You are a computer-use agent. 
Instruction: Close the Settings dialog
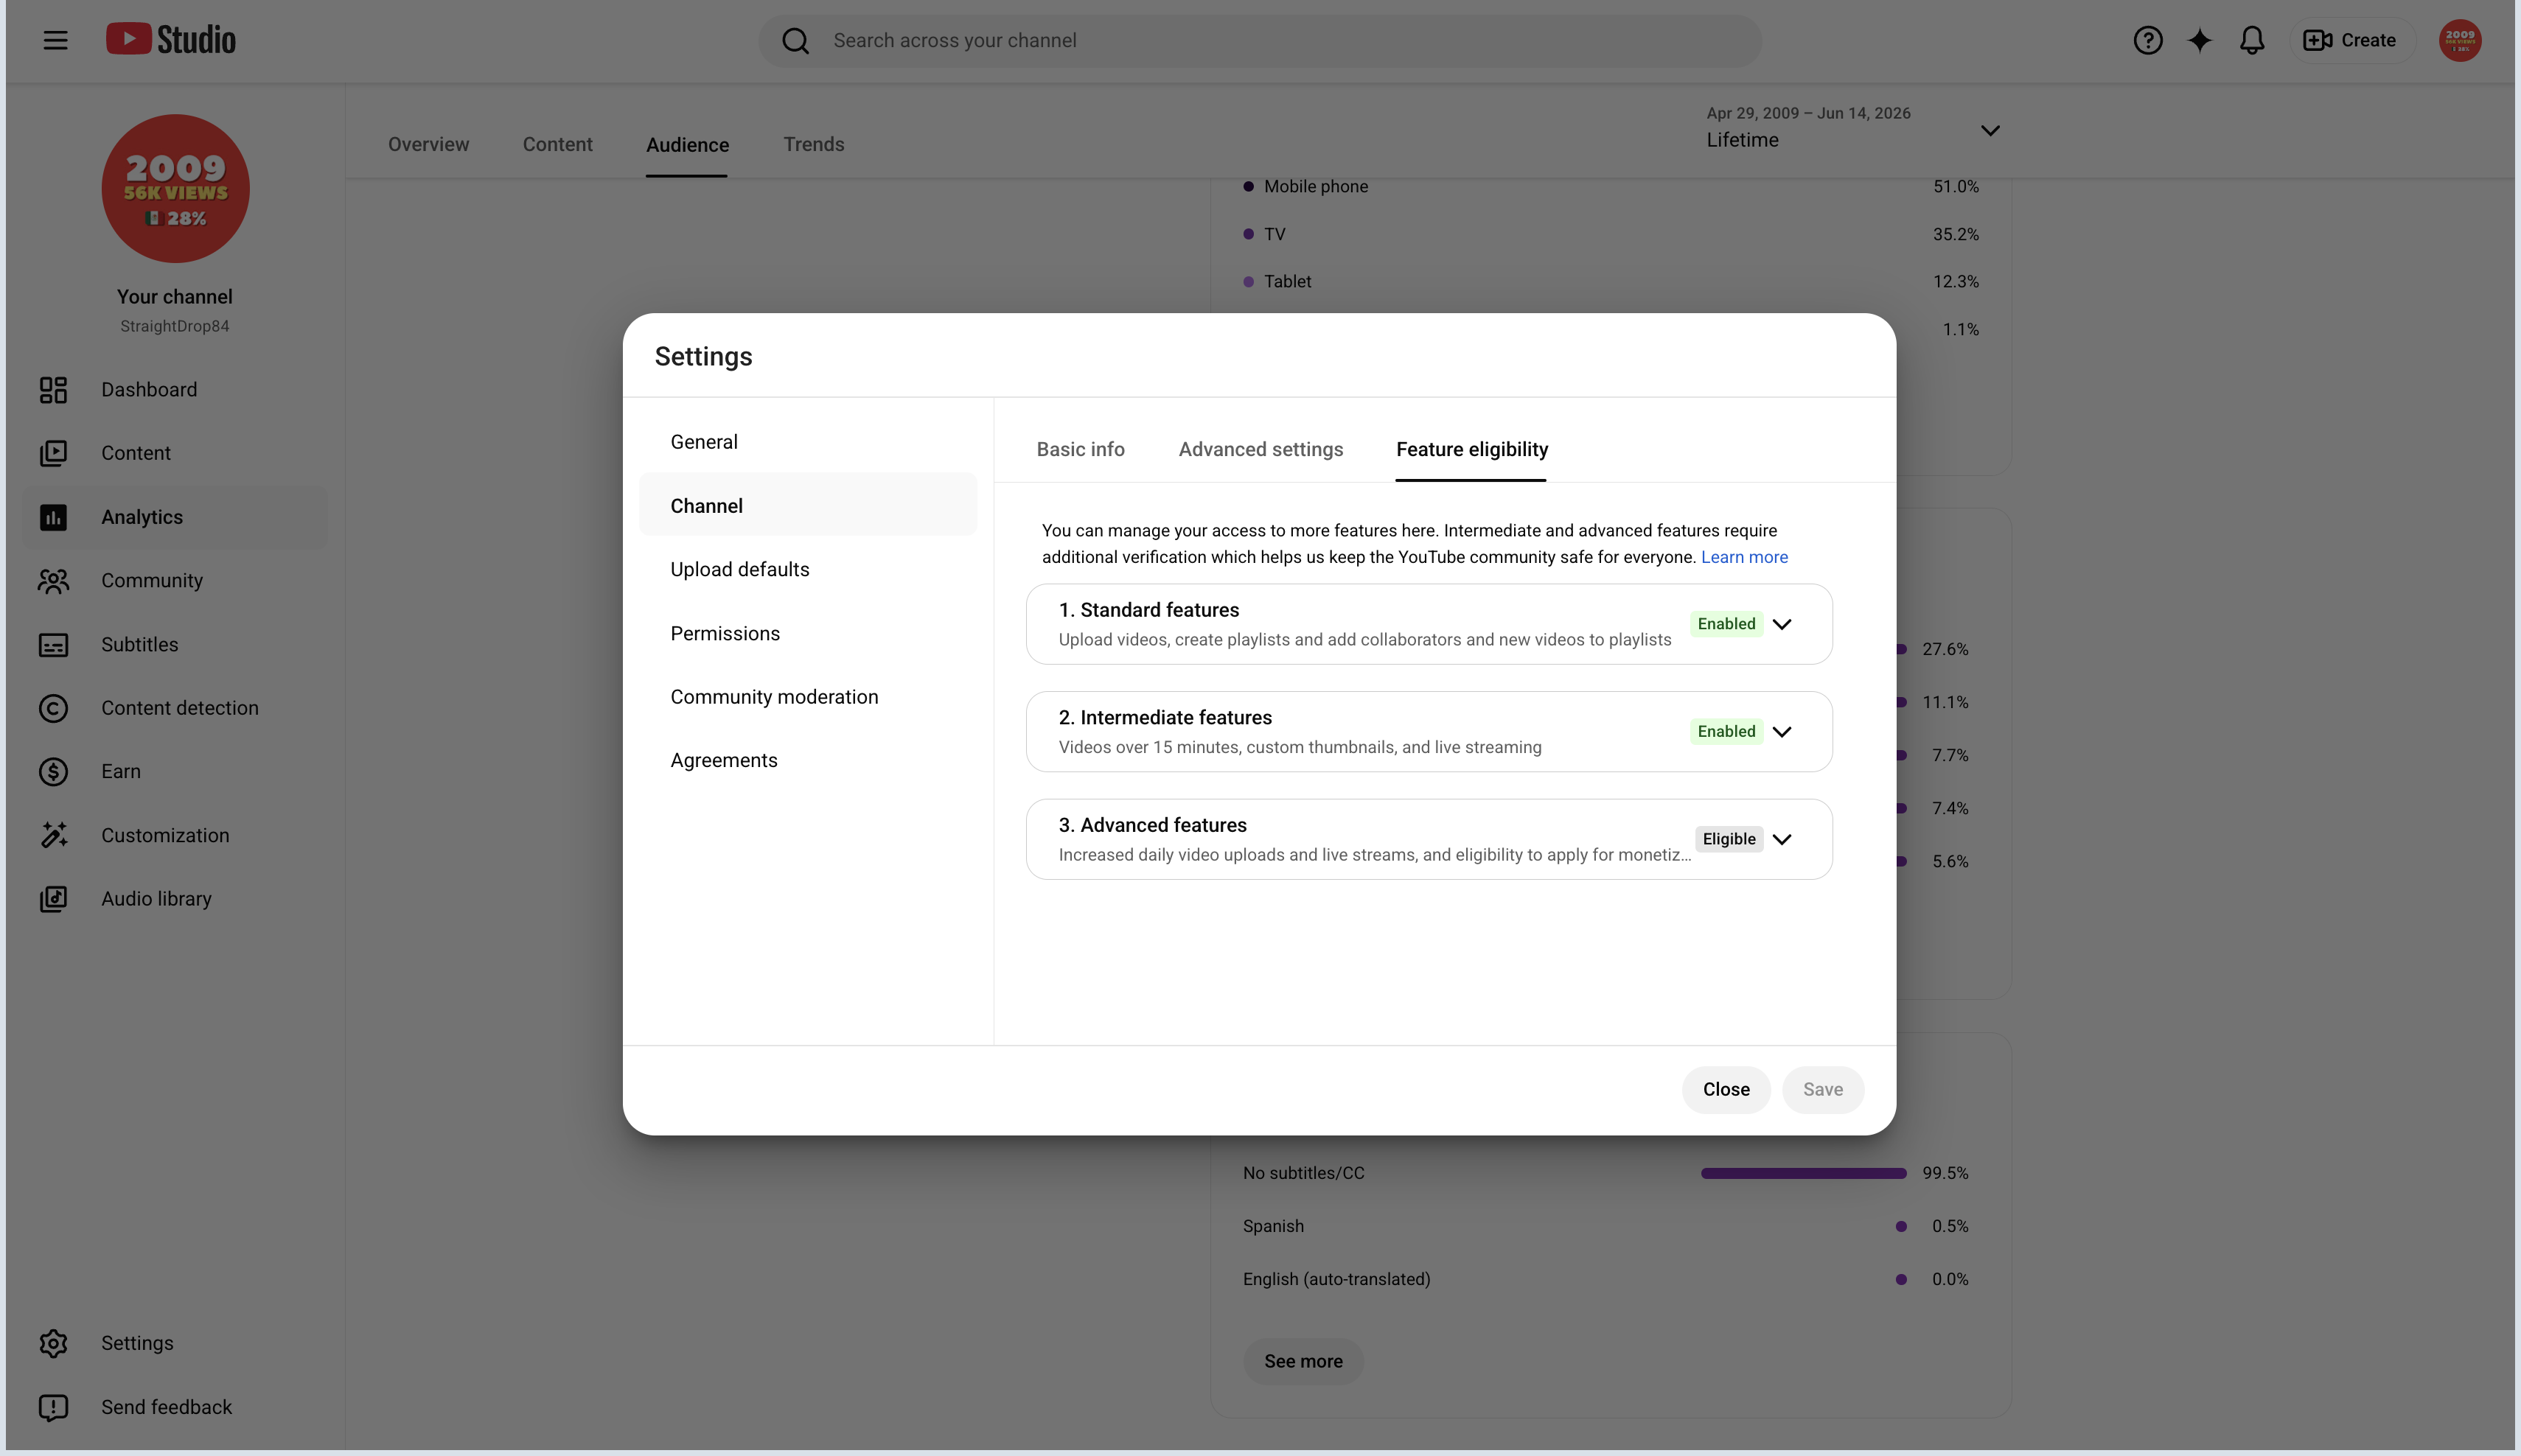[x=1726, y=1090]
